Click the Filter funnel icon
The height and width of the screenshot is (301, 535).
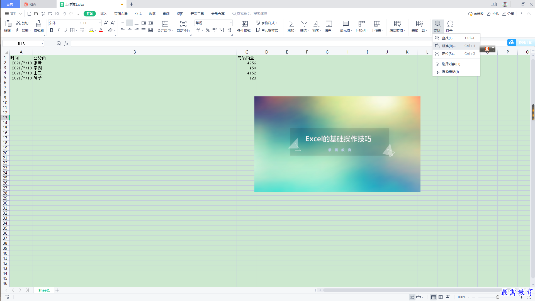(x=304, y=24)
